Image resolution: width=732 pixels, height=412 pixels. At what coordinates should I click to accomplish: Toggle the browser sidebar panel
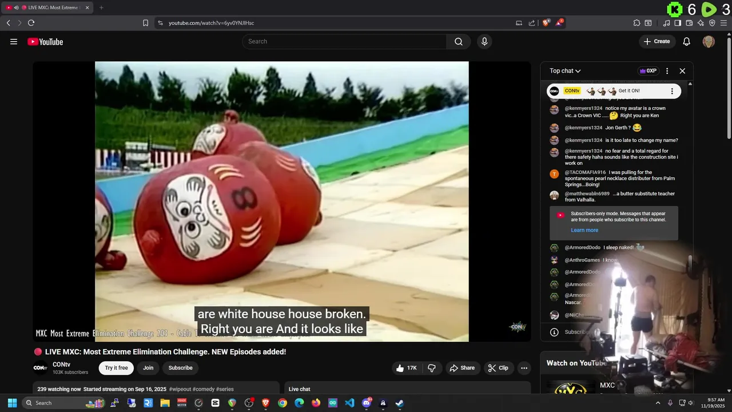(x=678, y=23)
